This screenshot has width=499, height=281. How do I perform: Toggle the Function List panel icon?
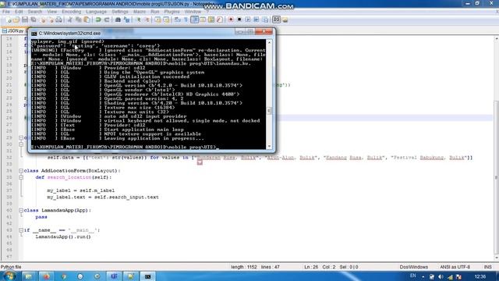(220, 20)
